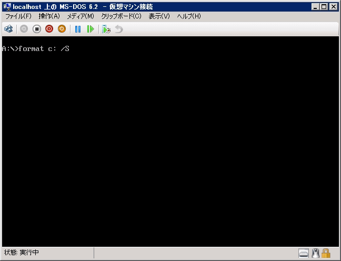Pause the virtual machine
This screenshot has height=261, width=341.
pos(78,29)
